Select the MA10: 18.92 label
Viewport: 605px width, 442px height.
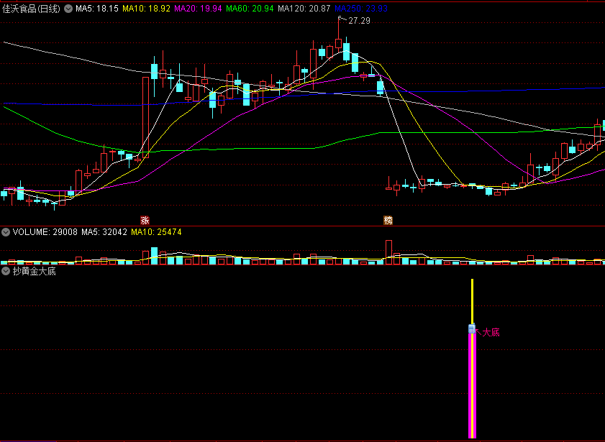coord(146,9)
